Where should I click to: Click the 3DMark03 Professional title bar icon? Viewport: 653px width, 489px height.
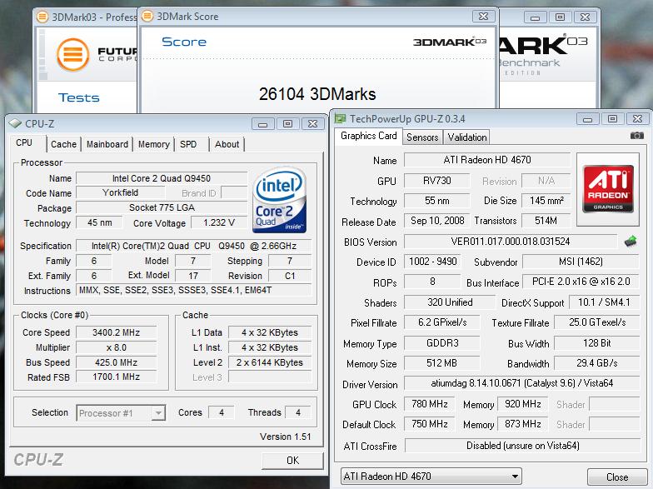42,17
